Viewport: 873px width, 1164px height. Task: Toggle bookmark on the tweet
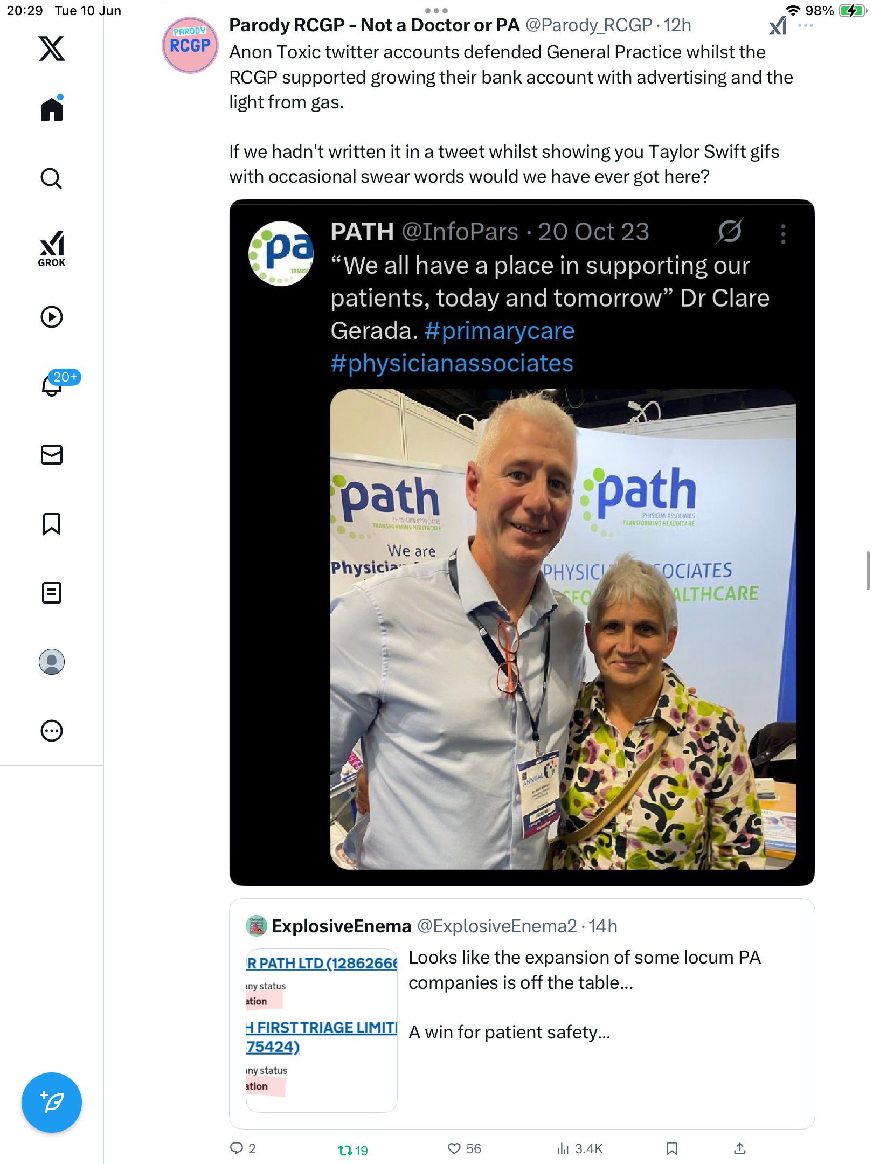pyautogui.click(x=671, y=1149)
